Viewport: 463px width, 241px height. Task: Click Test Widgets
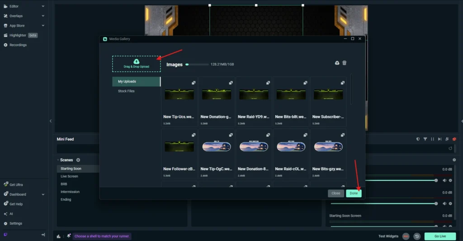388,236
